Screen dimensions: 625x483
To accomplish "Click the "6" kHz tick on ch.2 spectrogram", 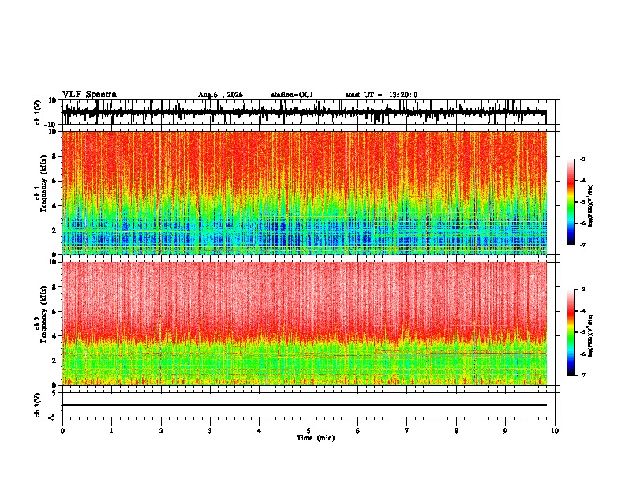I will [55, 312].
